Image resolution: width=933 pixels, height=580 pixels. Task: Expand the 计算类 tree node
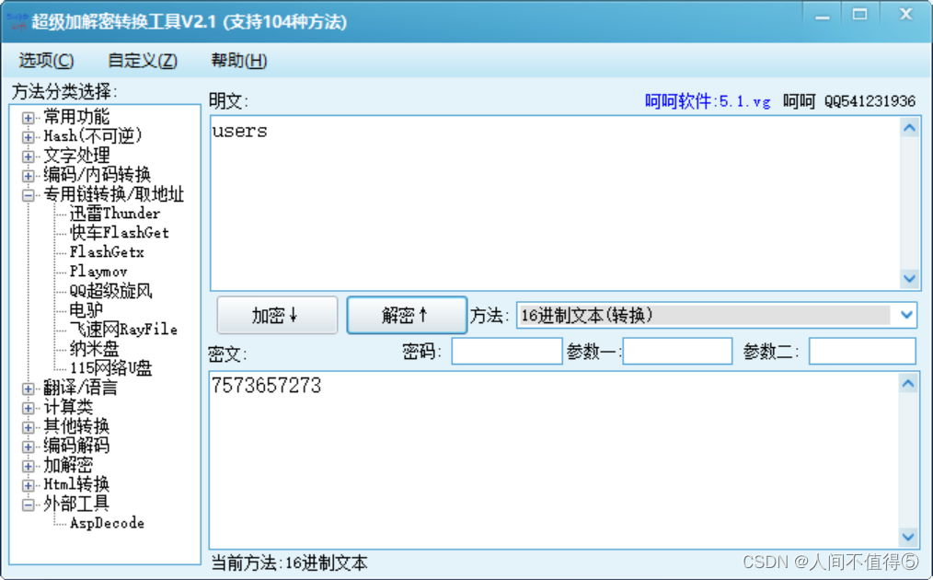pyautogui.click(x=28, y=408)
